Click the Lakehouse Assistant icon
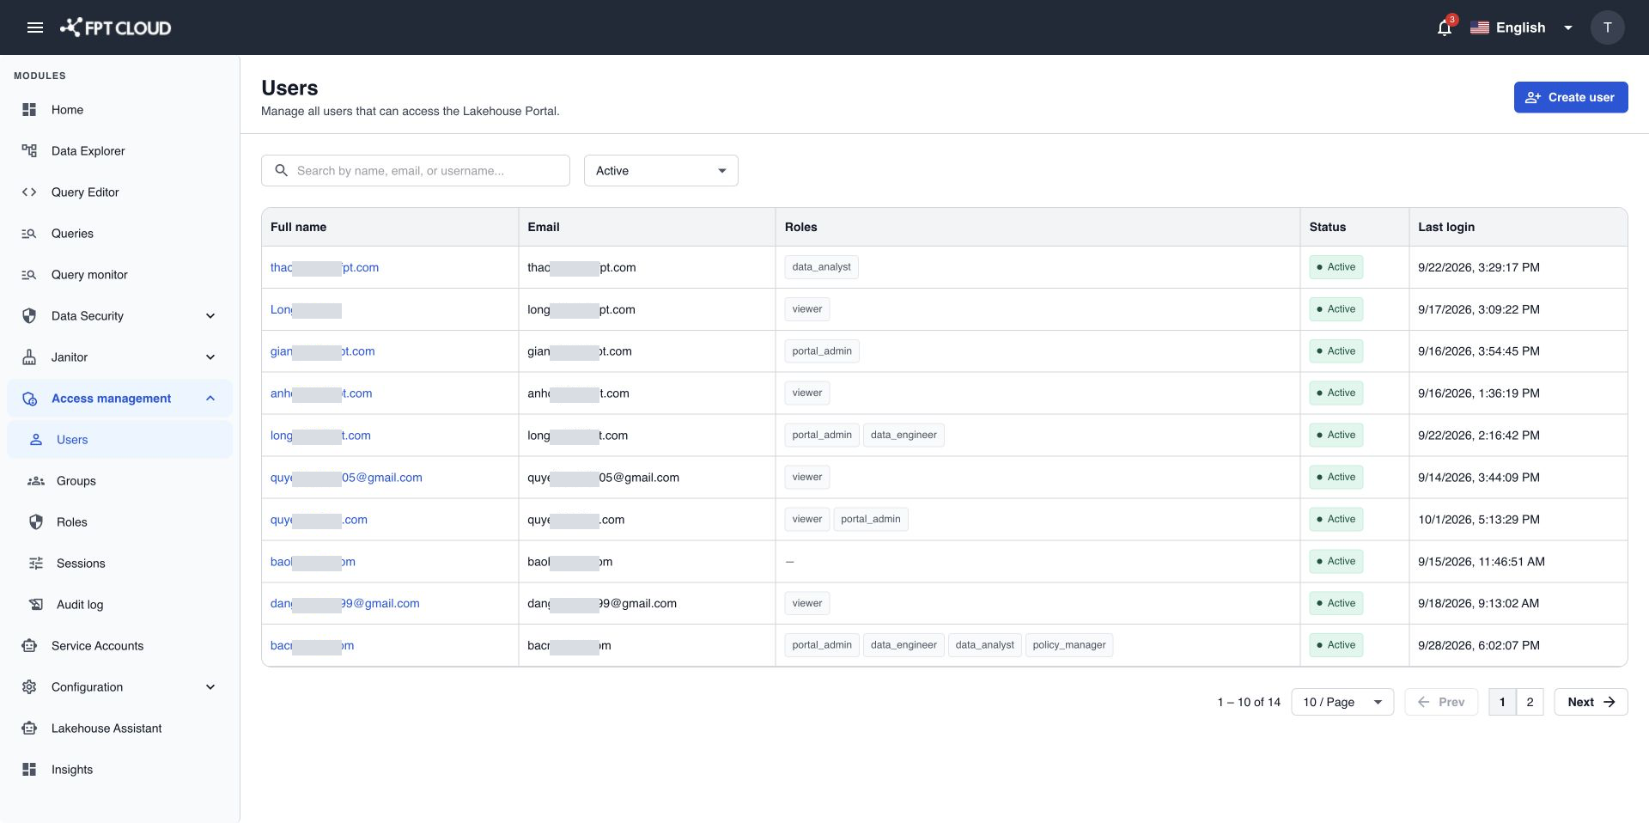 [29, 729]
